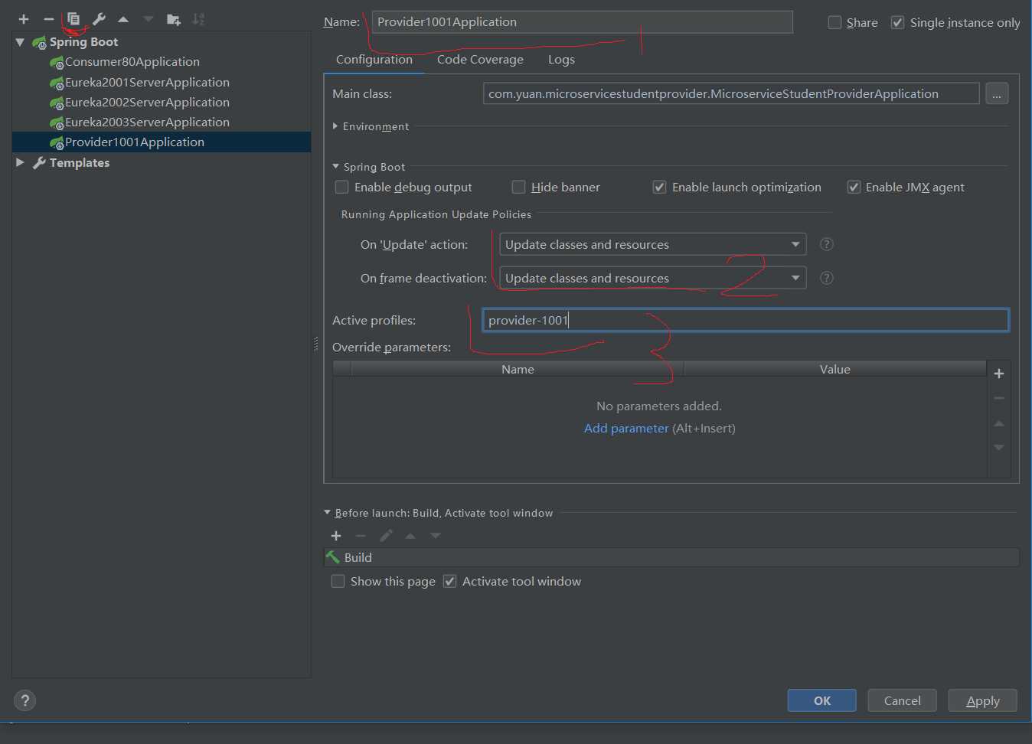Viewport: 1032px width, 744px height.
Task: Expand the Templates tree node
Action: tap(20, 162)
